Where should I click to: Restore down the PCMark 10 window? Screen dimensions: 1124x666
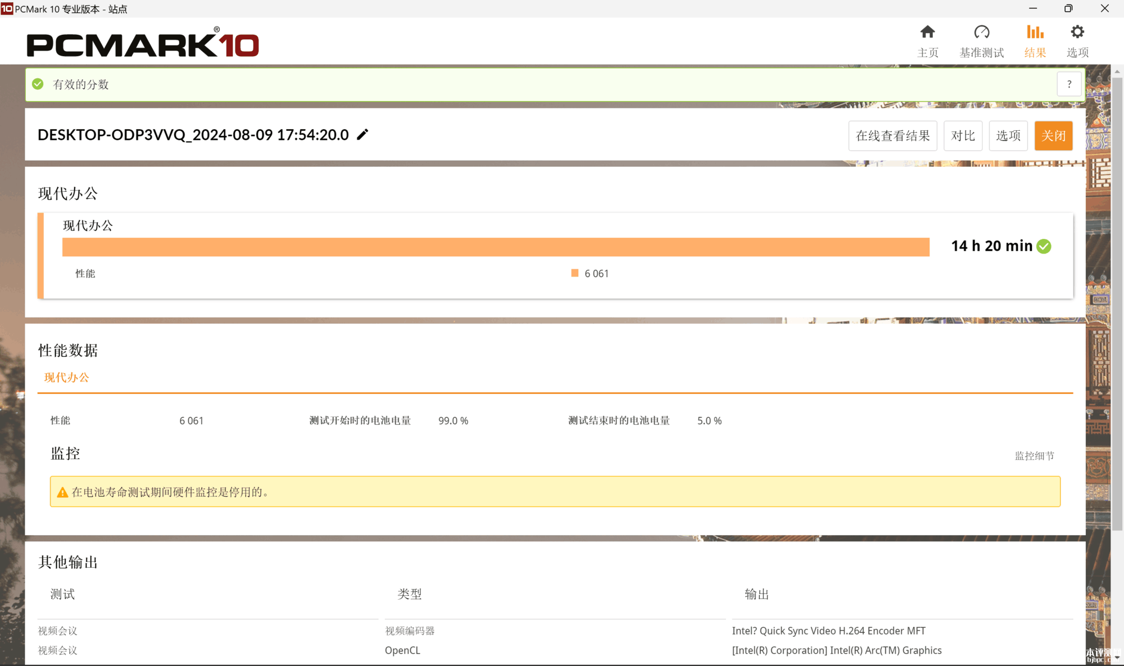pyautogui.click(x=1068, y=8)
